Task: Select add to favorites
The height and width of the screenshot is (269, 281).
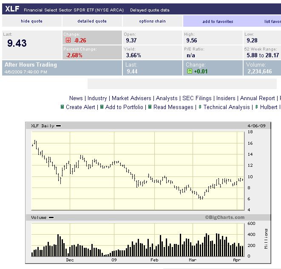Action: pos(218,22)
